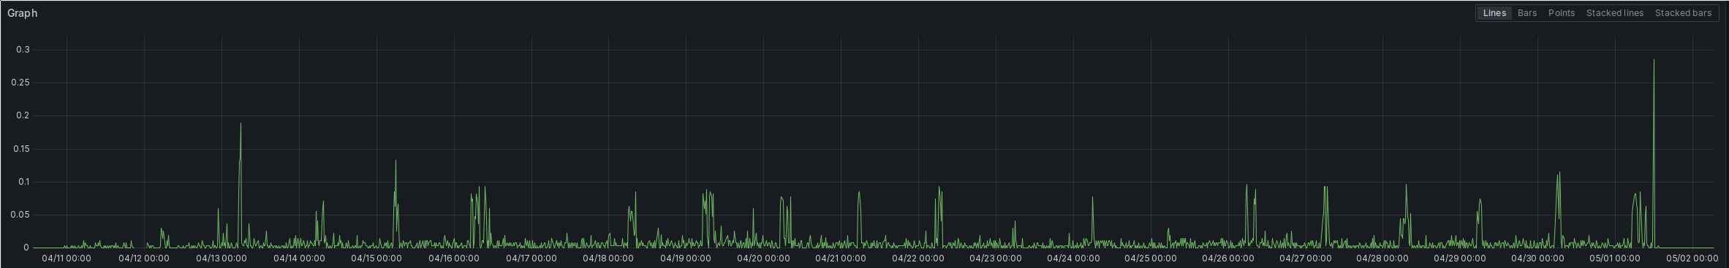Click the Graph panel title
This screenshot has width=1729, height=268.
point(23,13)
